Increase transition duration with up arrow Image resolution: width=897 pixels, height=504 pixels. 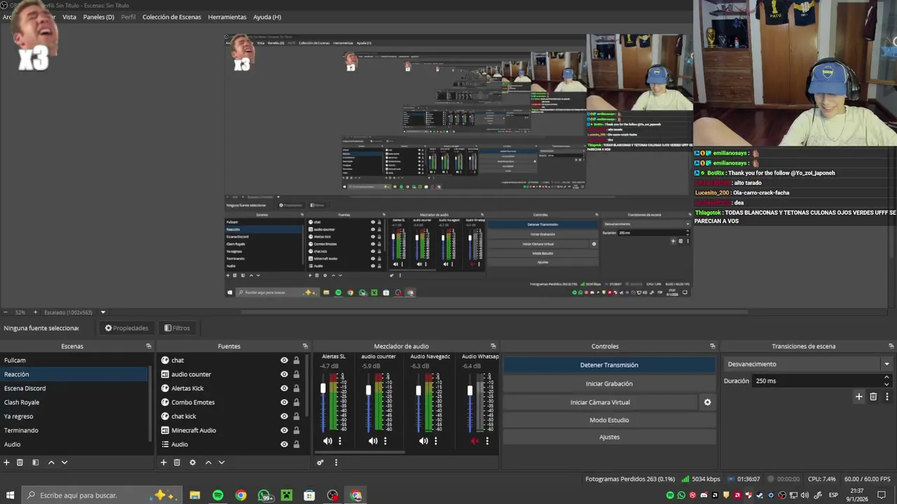(886, 378)
